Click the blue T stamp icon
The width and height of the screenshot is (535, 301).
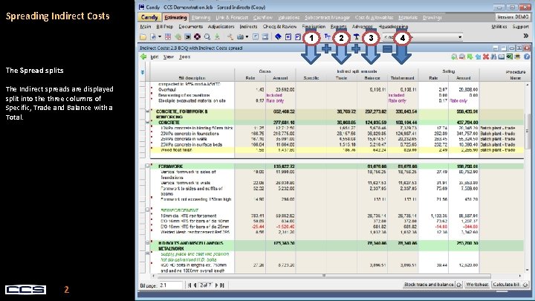click(x=356, y=37)
